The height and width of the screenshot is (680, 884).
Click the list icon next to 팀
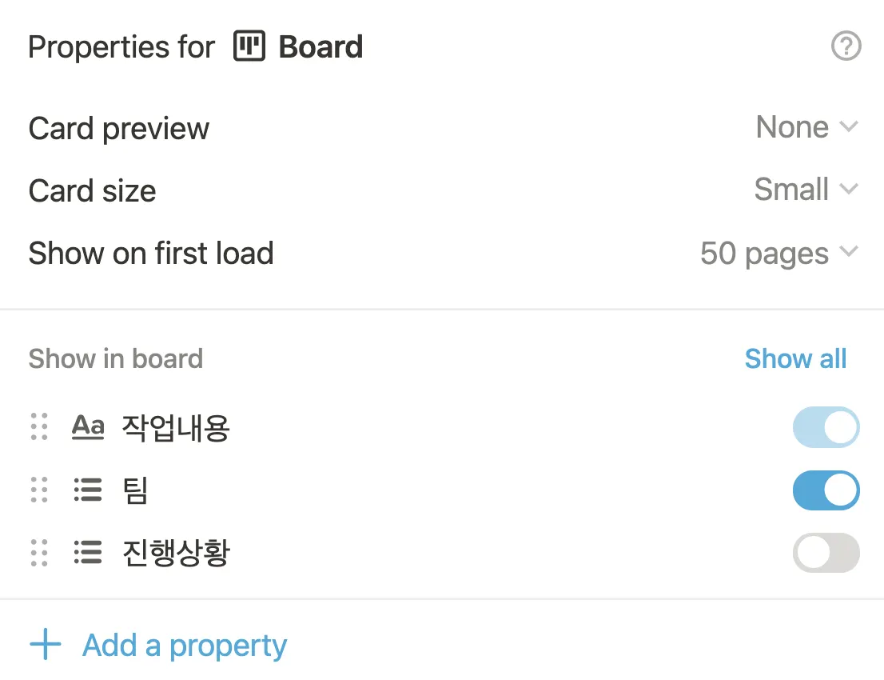88,490
